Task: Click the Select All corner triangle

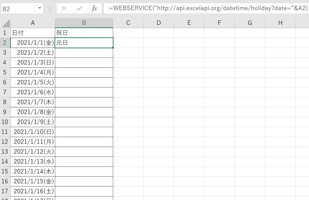Action: click(x=5, y=23)
